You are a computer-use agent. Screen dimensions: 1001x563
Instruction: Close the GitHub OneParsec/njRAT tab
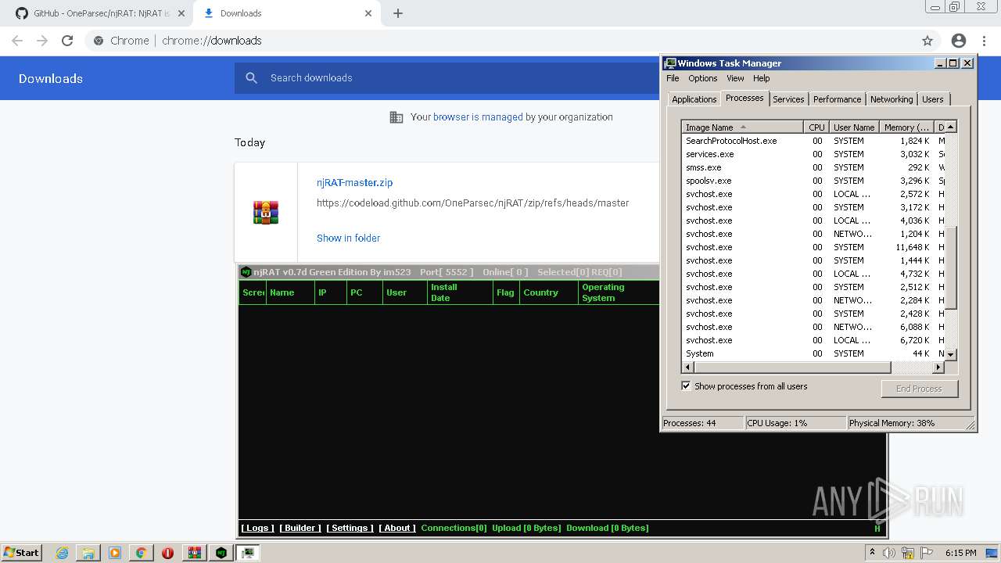tap(181, 13)
